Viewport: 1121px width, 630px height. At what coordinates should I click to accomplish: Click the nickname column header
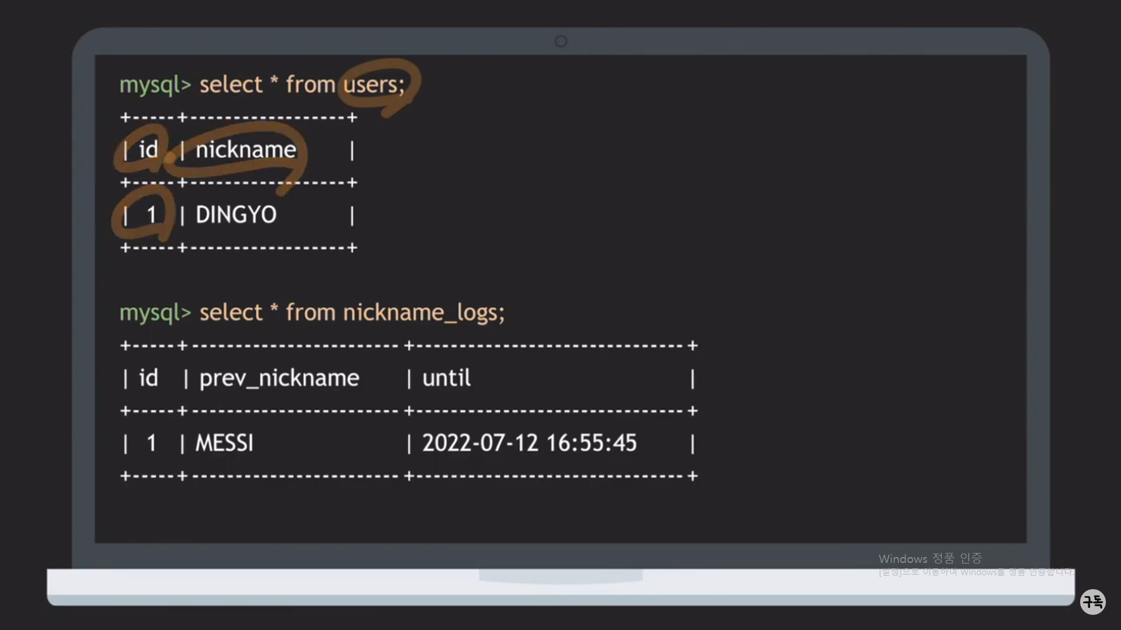246,150
